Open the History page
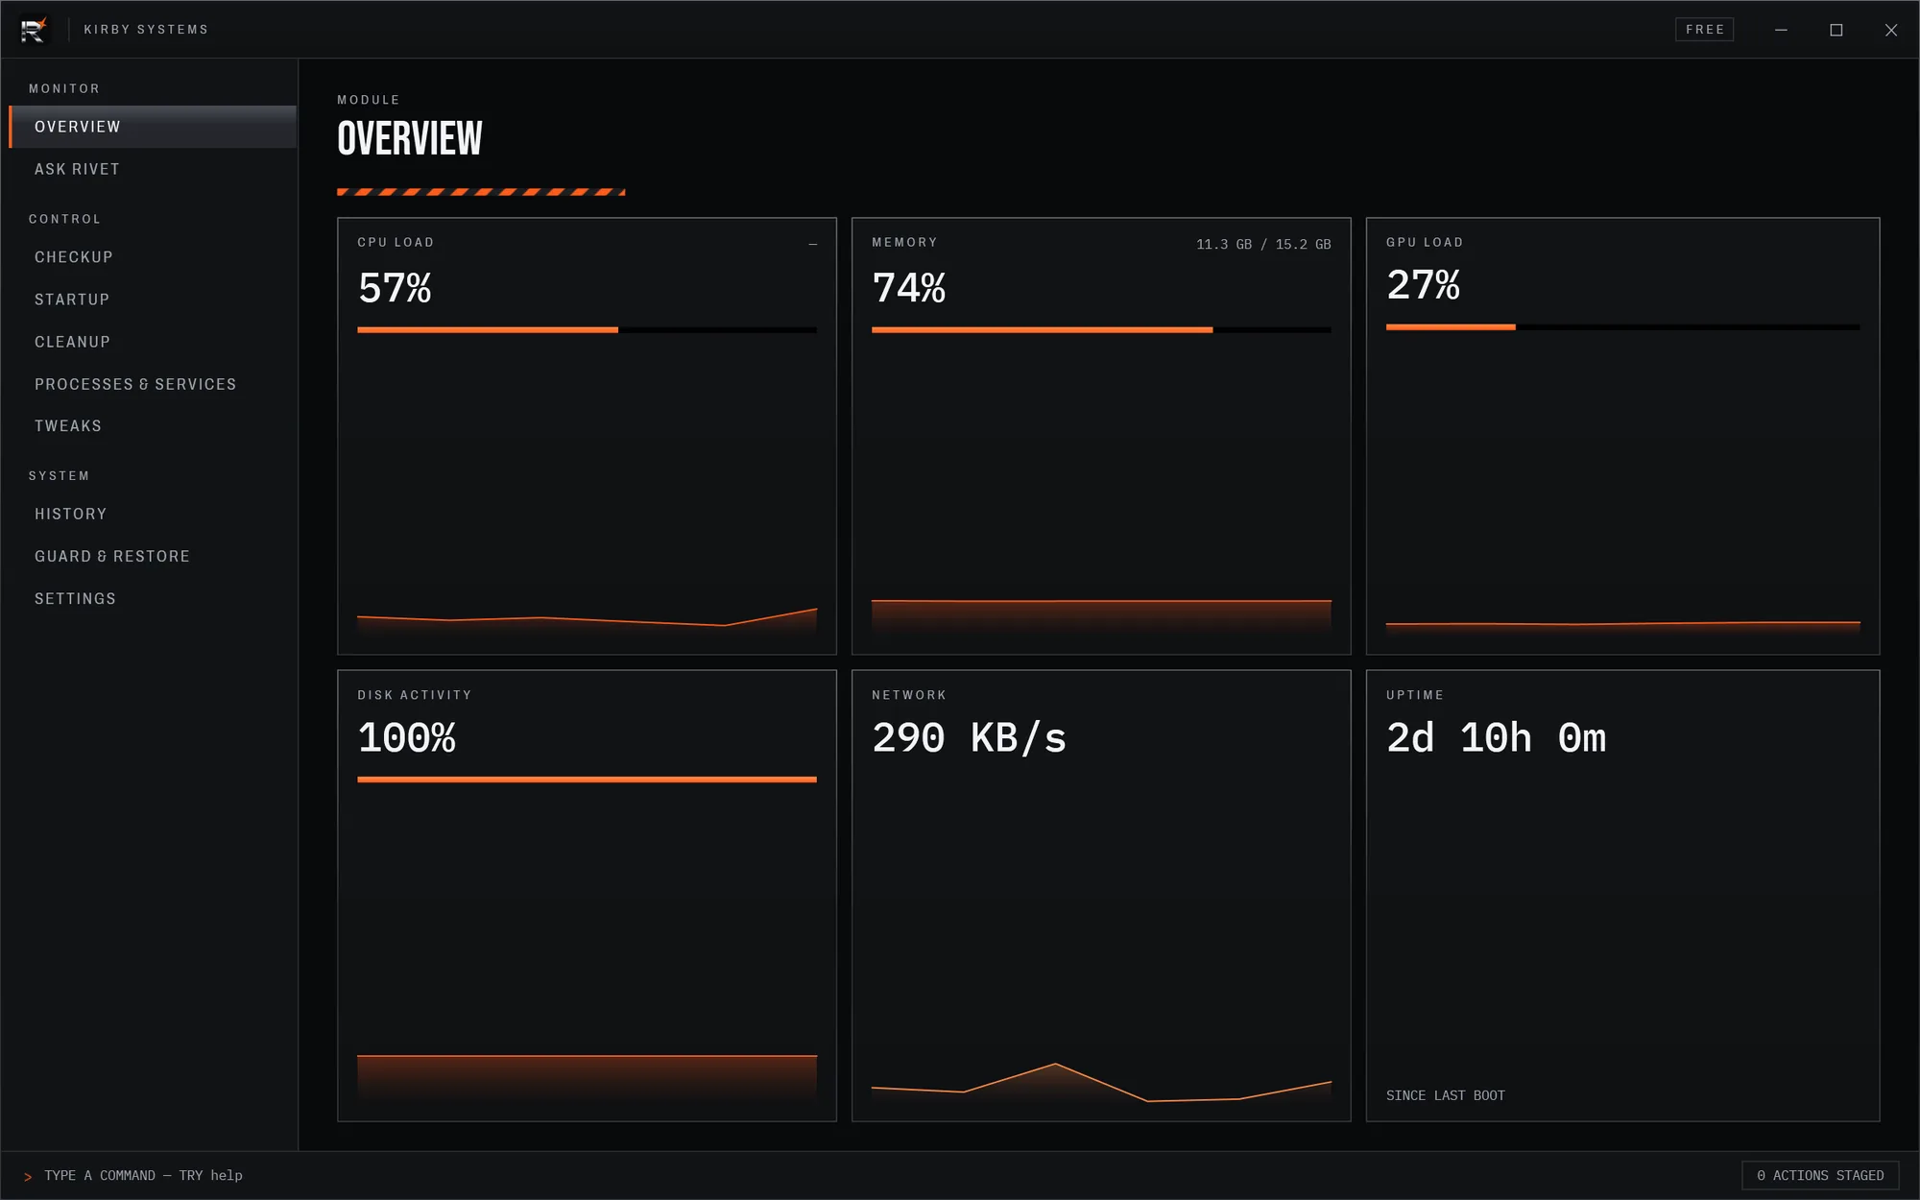 point(153,515)
